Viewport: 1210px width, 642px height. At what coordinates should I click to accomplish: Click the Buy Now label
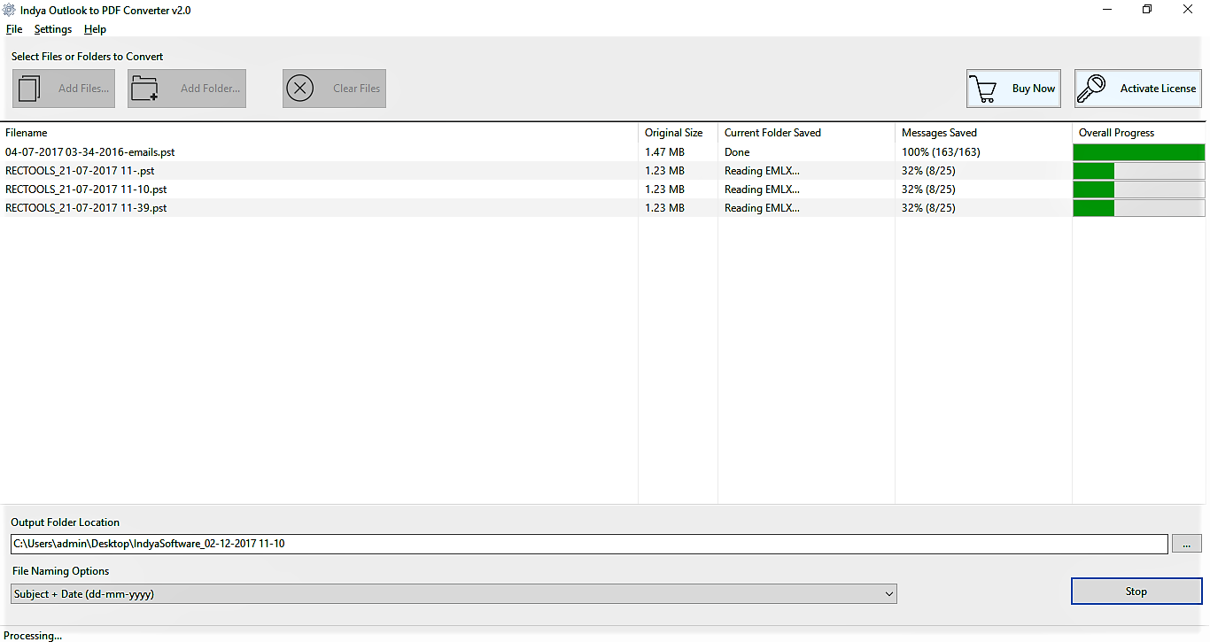pyautogui.click(x=1034, y=89)
